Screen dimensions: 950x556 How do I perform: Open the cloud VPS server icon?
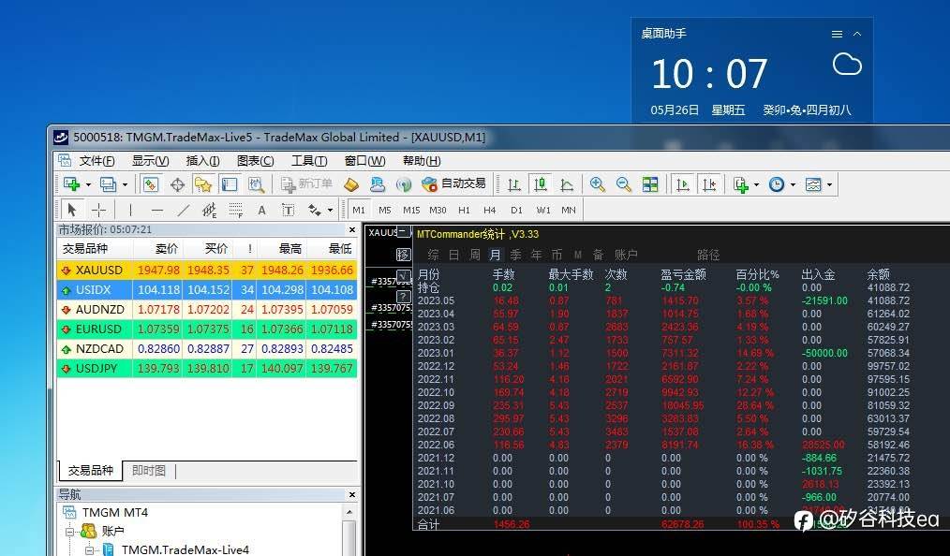click(377, 183)
